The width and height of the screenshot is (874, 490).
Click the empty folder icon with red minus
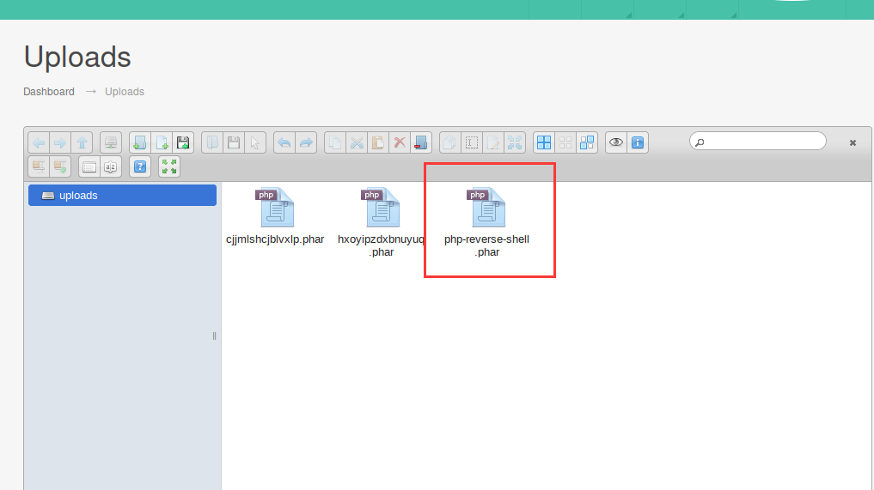coord(421,142)
